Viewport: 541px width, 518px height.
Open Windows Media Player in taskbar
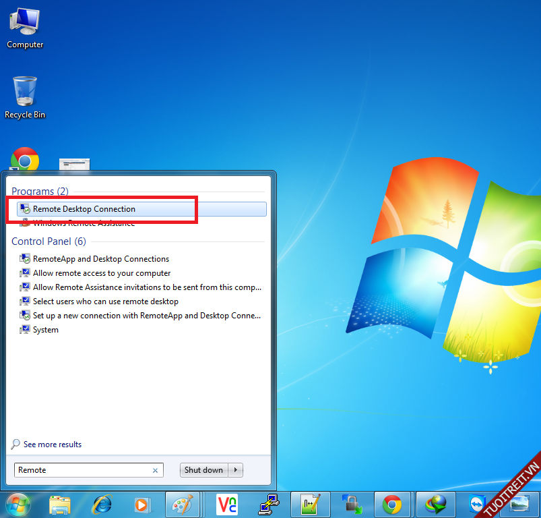141,505
